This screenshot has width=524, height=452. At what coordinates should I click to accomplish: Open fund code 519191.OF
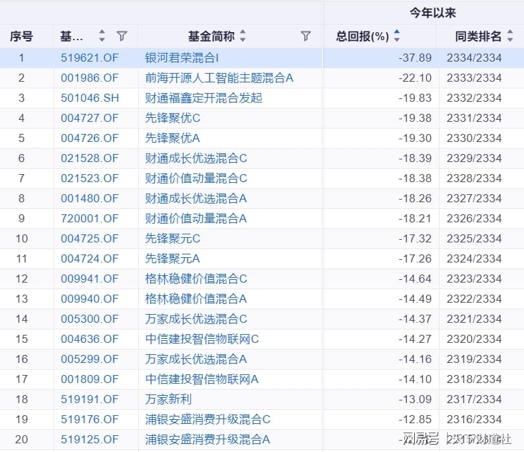[90, 399]
